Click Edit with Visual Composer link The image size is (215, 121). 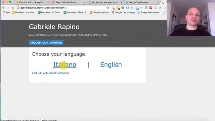pos(53,73)
